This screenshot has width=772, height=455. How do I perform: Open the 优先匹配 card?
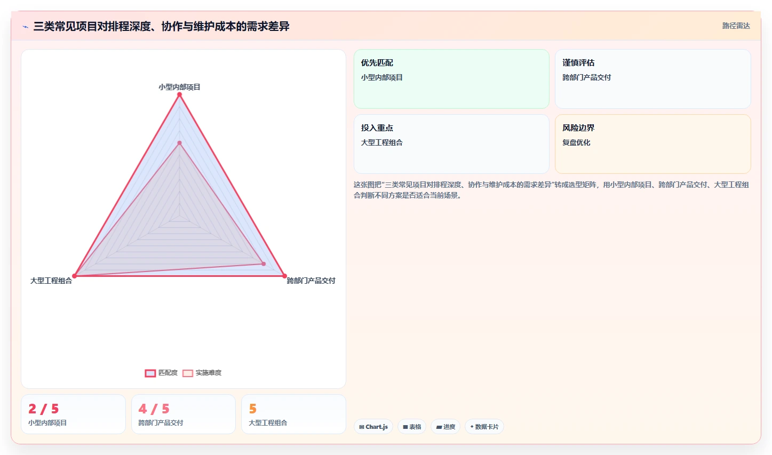[x=451, y=79]
